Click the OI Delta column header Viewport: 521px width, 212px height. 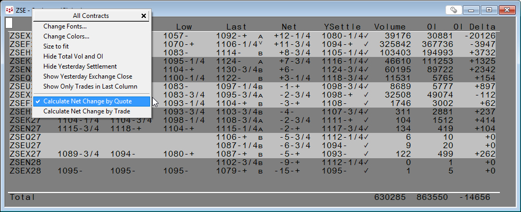click(x=475, y=27)
